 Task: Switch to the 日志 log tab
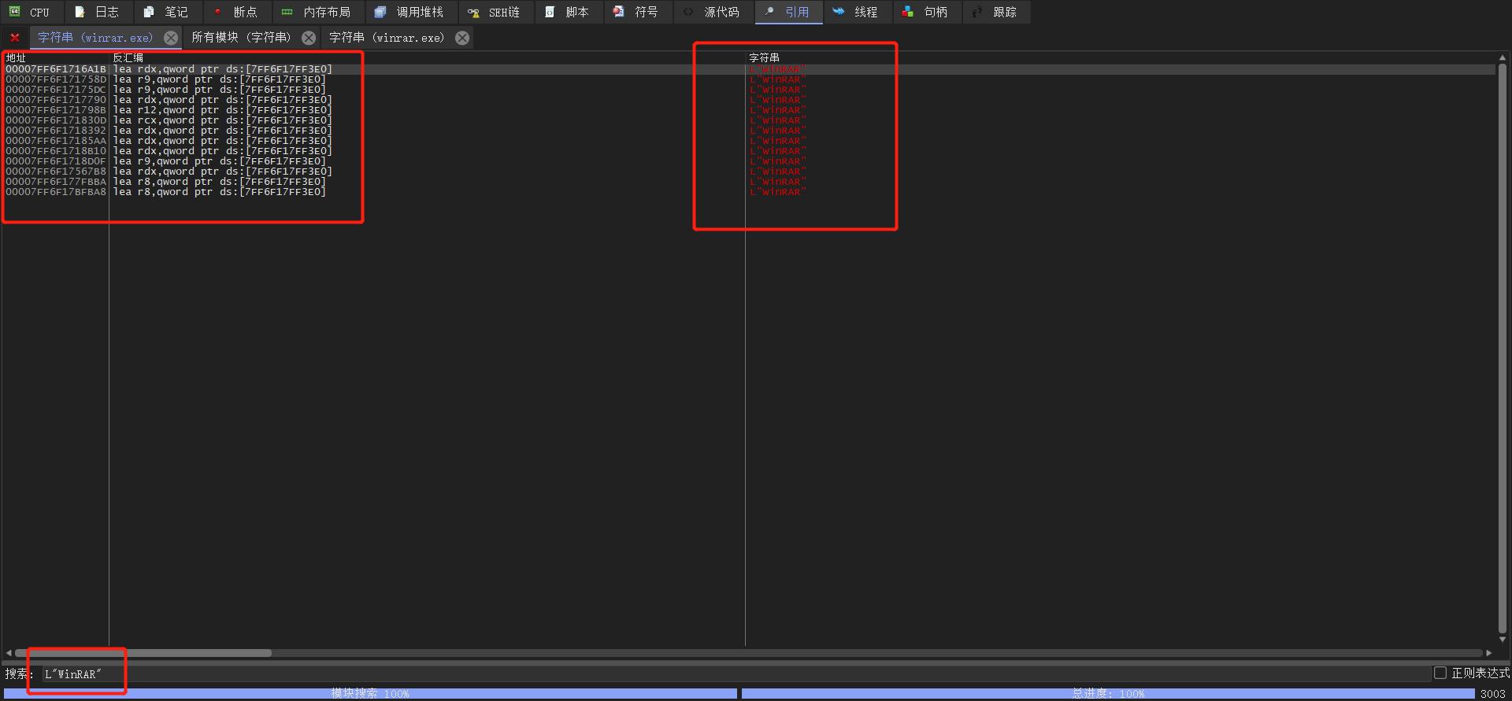(98, 12)
